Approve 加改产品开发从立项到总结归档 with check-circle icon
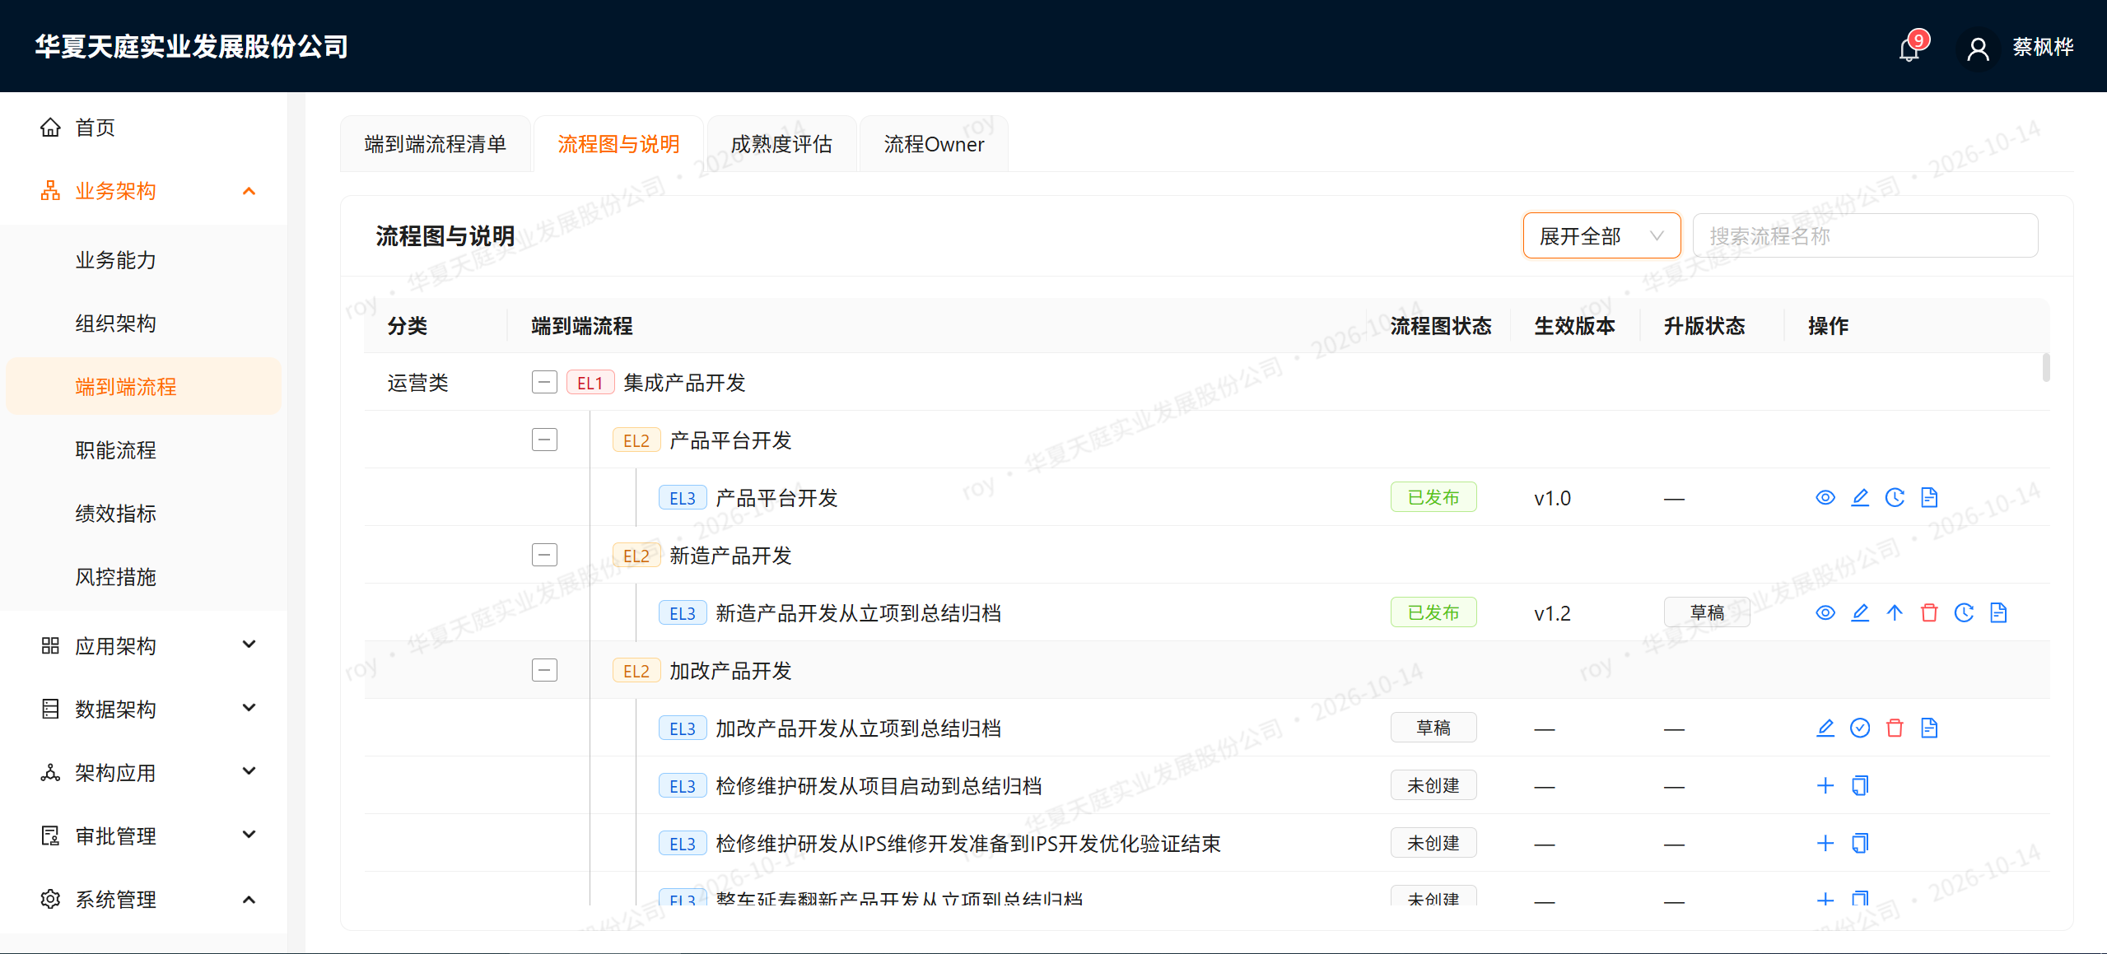The width and height of the screenshot is (2107, 954). point(1860,728)
